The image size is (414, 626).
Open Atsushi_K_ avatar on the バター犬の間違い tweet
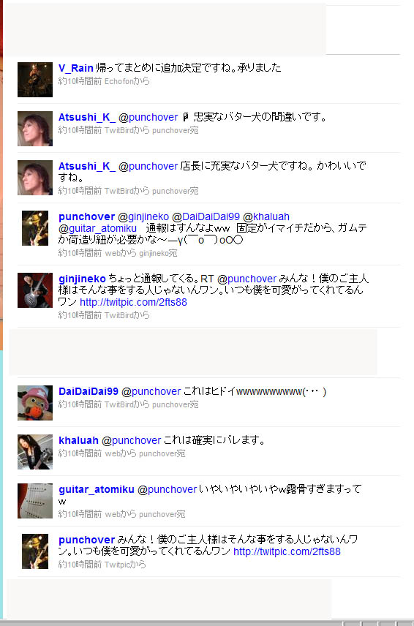(35, 129)
